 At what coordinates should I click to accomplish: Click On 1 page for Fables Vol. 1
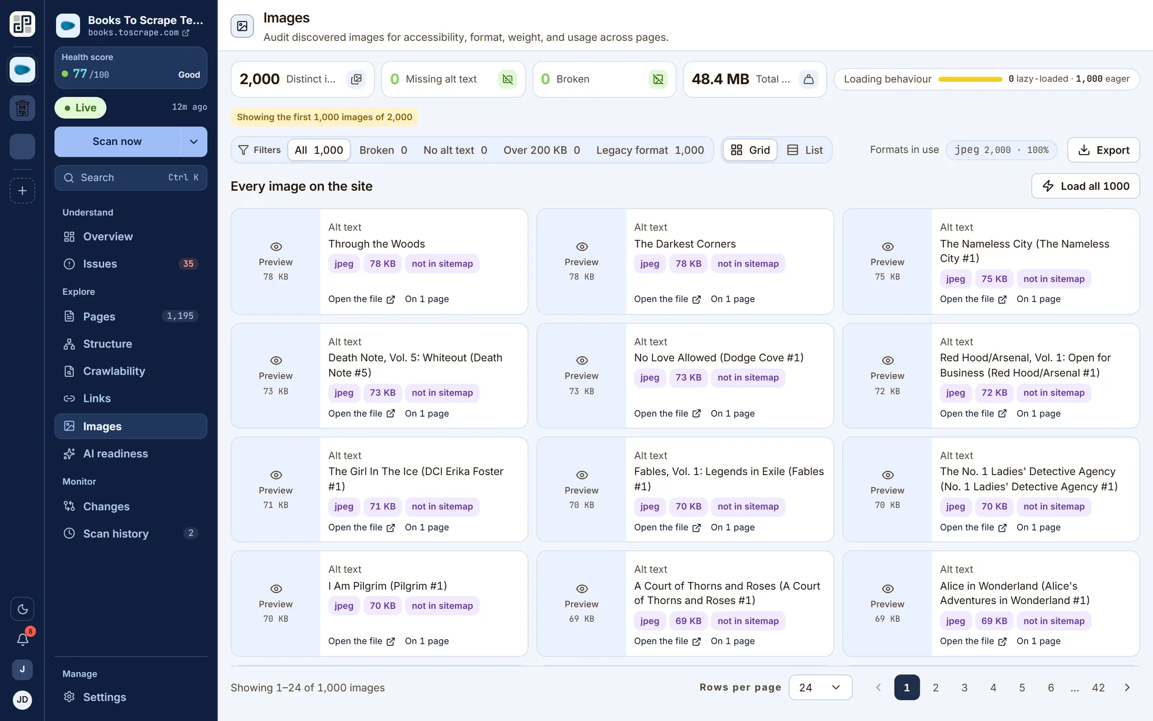pyautogui.click(x=733, y=527)
